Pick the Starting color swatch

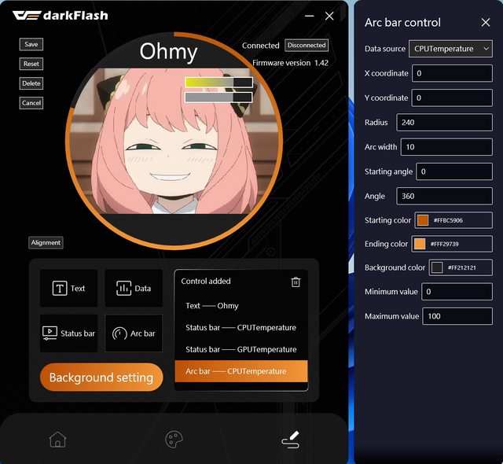423,220
